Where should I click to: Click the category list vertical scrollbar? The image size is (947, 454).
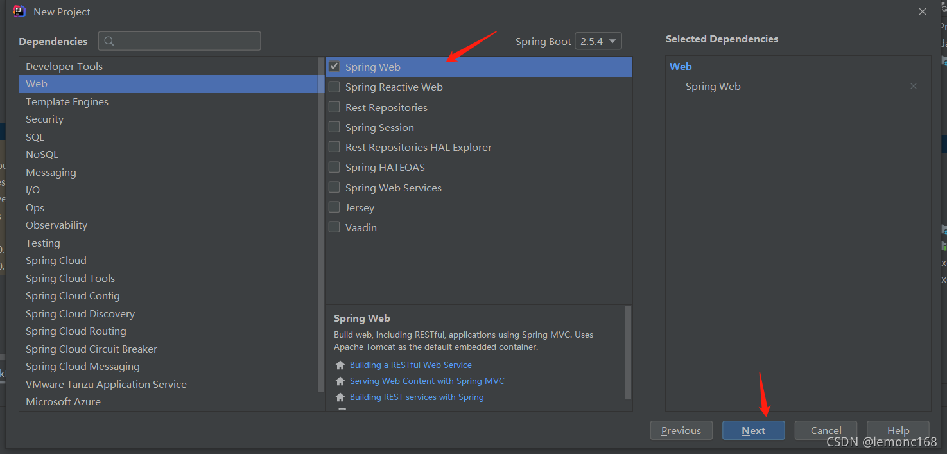click(x=321, y=225)
